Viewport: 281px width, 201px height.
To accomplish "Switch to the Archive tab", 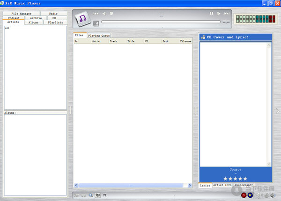I will [x=36, y=18].
